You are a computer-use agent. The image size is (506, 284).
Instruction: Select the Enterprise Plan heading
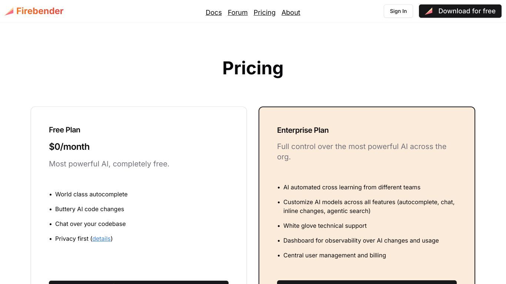[x=303, y=130]
